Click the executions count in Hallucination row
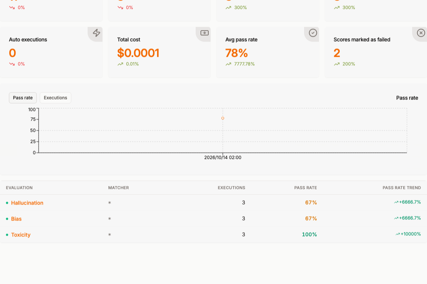Image resolution: width=427 pixels, height=284 pixels. pyautogui.click(x=244, y=203)
